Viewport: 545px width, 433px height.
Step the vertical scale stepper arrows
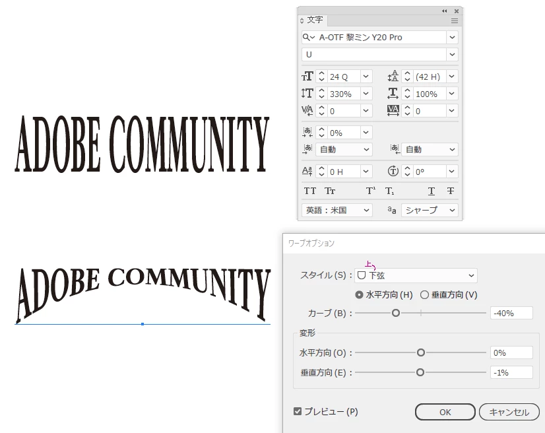coord(321,94)
